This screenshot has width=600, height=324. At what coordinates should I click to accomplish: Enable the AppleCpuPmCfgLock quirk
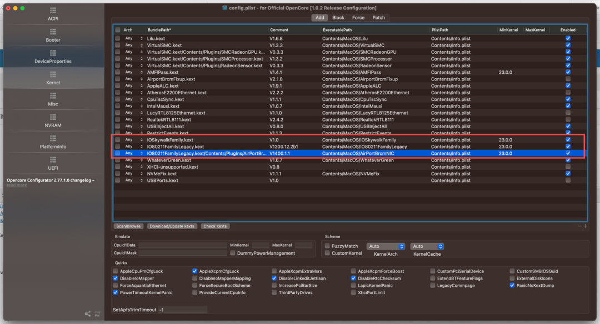[x=115, y=271]
